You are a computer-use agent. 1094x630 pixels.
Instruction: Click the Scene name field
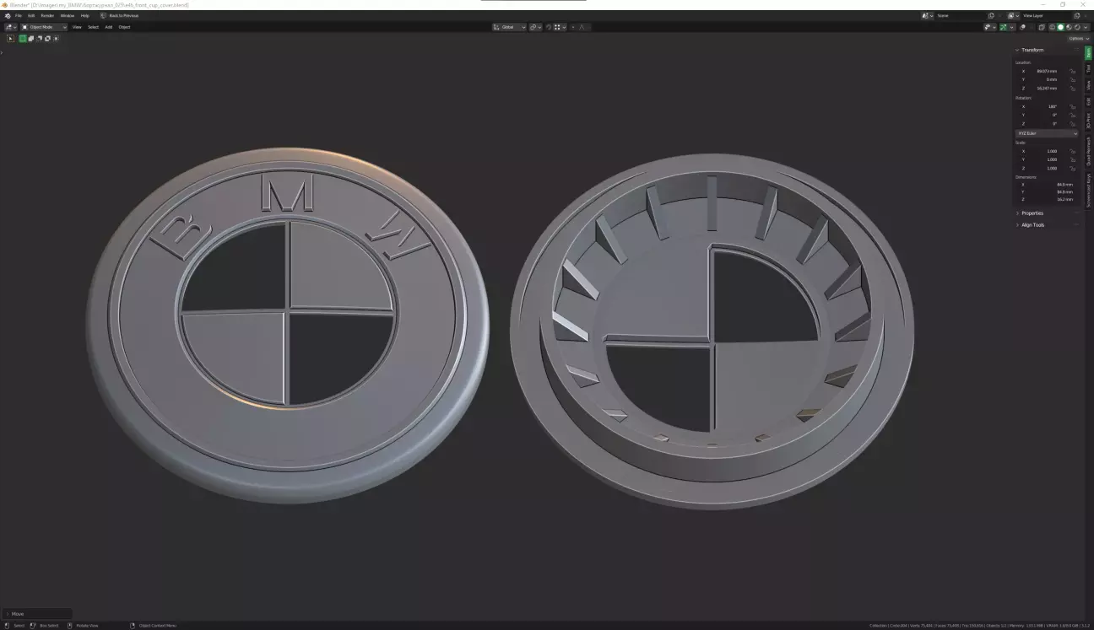[x=961, y=15]
